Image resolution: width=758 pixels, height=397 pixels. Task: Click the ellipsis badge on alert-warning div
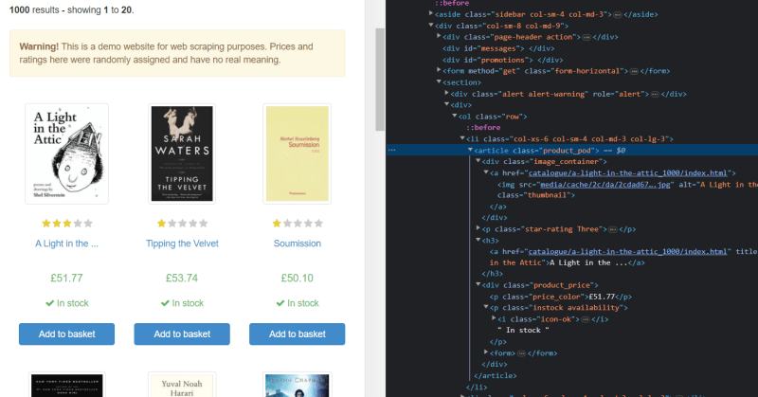tap(655, 94)
